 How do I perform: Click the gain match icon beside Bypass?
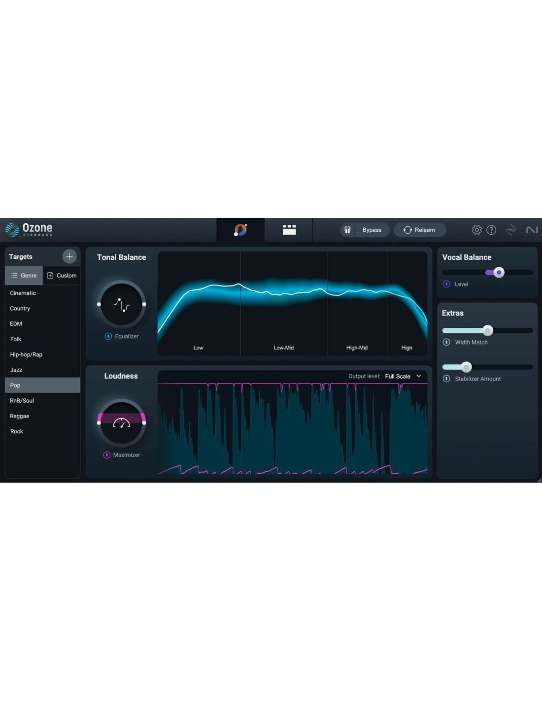click(x=347, y=230)
